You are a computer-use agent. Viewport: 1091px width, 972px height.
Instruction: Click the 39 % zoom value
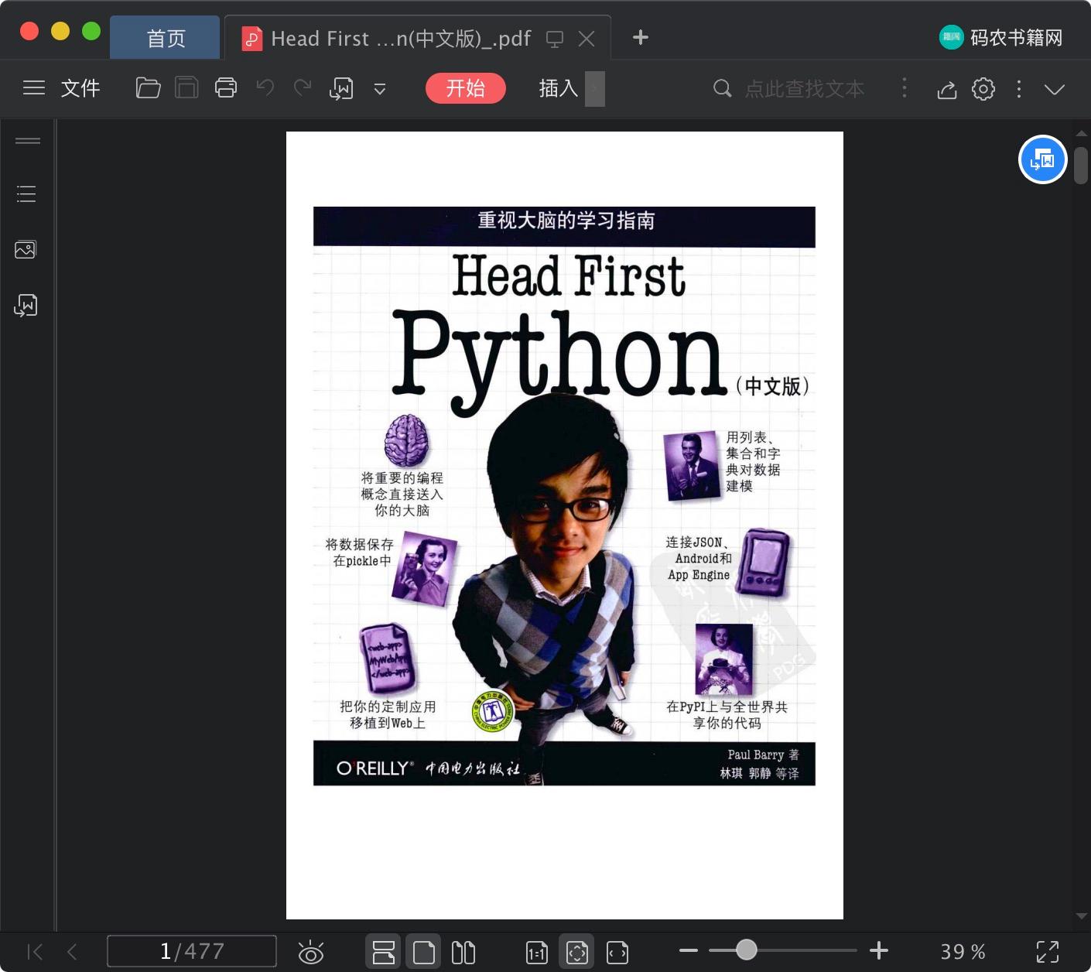coord(963,951)
